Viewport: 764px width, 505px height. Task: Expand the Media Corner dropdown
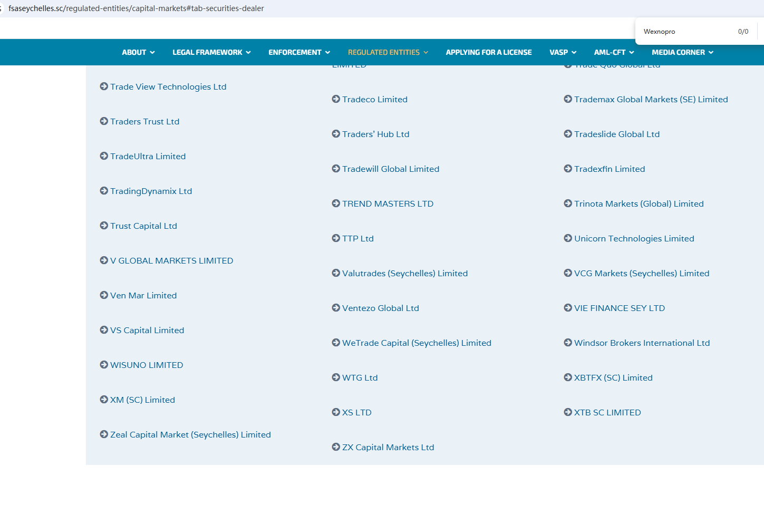682,52
